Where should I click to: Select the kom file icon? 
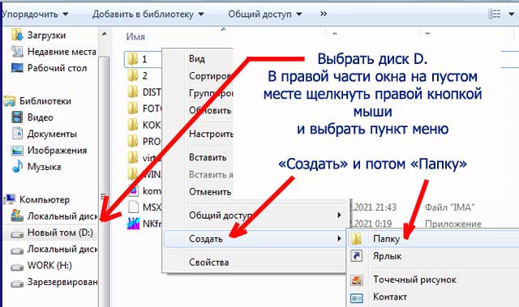point(133,190)
